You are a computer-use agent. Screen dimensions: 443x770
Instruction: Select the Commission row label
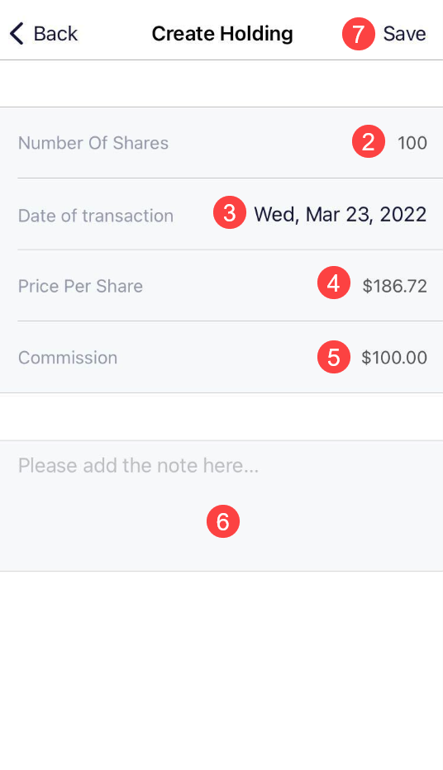click(x=68, y=358)
